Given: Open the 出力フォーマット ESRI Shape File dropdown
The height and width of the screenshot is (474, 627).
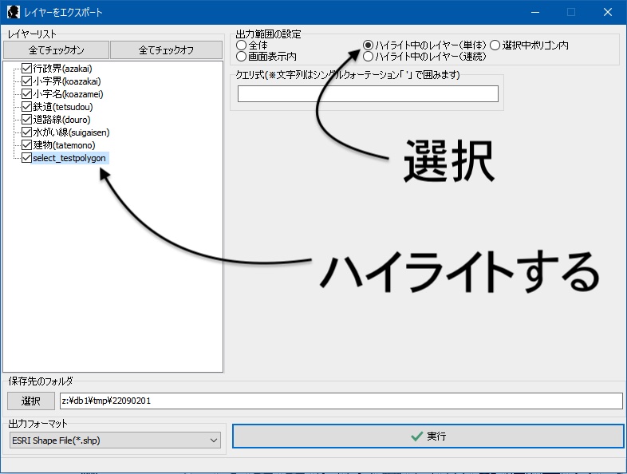Looking at the screenshot, I should 114,440.
